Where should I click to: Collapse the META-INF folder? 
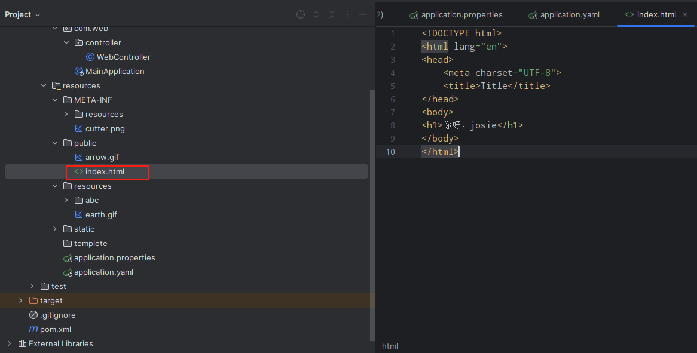(55, 100)
